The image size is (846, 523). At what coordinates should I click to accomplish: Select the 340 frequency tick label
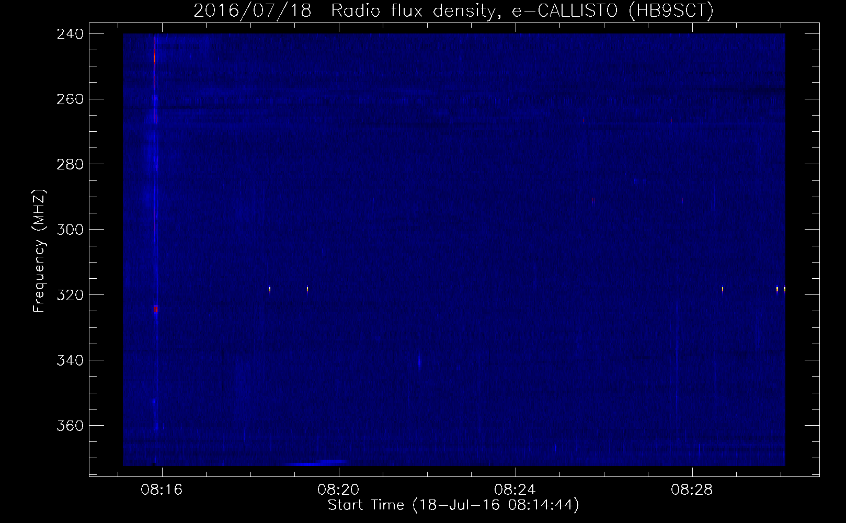pos(70,361)
